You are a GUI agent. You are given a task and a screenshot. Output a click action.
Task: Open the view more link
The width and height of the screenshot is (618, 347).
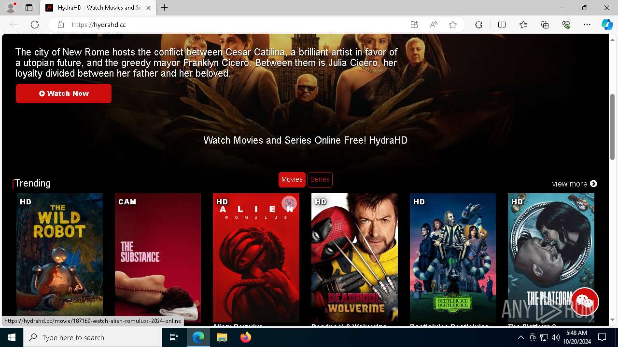point(575,184)
